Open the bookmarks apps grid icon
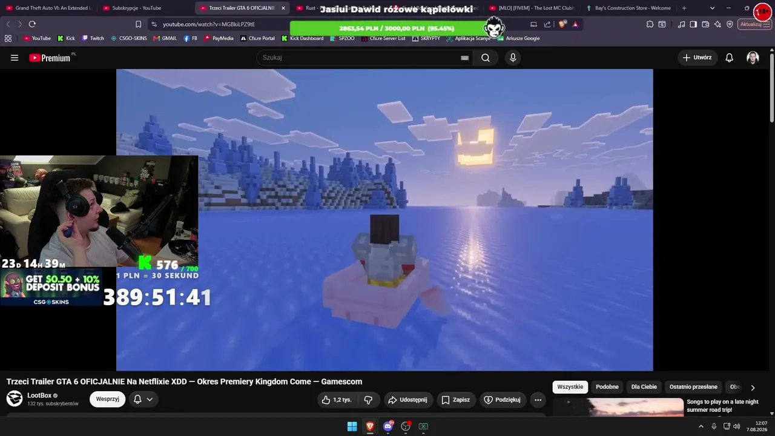 click(8, 38)
